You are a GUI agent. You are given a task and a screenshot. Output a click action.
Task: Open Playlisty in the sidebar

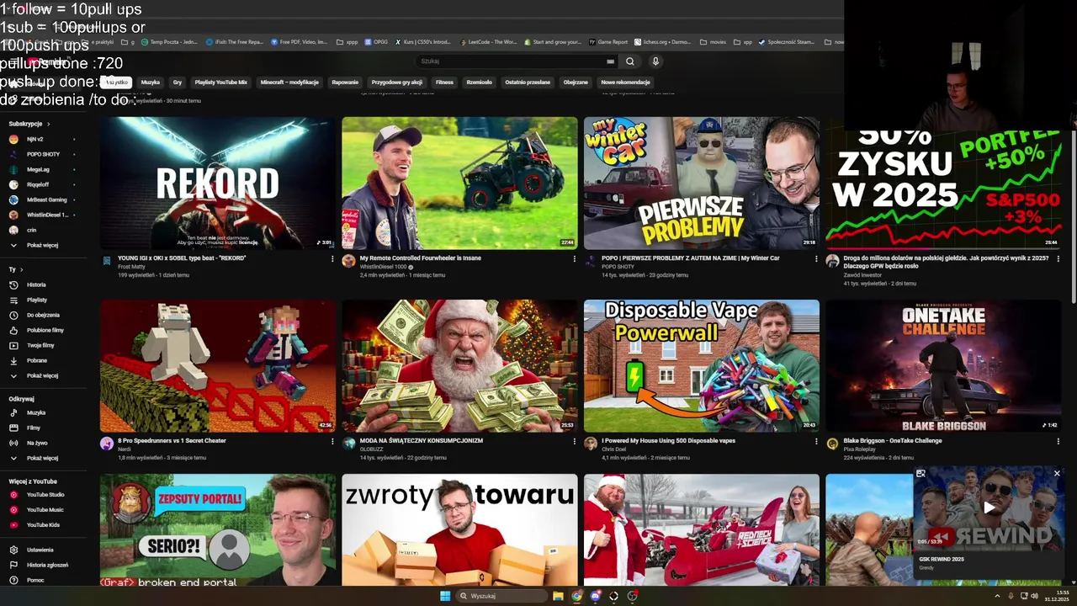tap(36, 300)
